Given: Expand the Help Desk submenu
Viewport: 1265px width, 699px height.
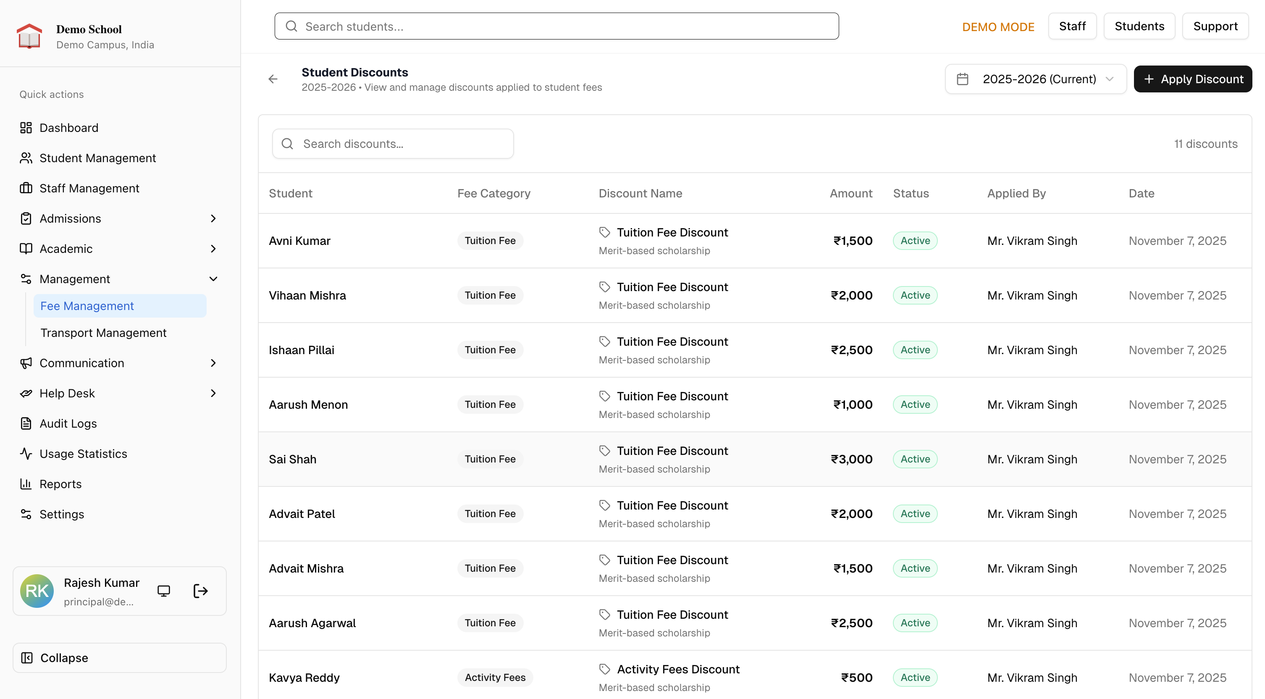Looking at the screenshot, I should point(213,394).
